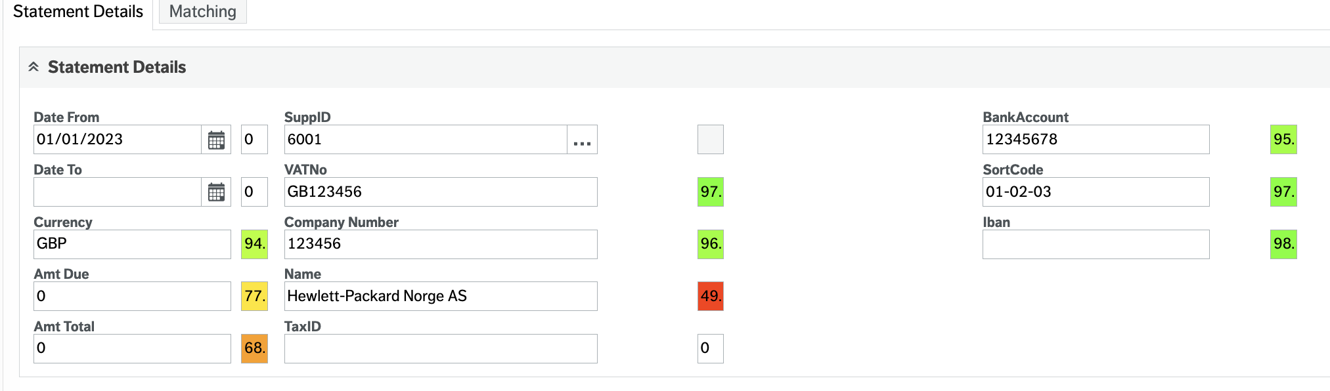
Task: Click the empty TaxID input field
Action: click(440, 348)
